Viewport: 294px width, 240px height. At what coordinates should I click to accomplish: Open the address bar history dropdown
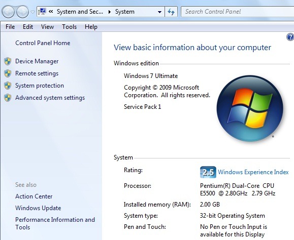159,12
